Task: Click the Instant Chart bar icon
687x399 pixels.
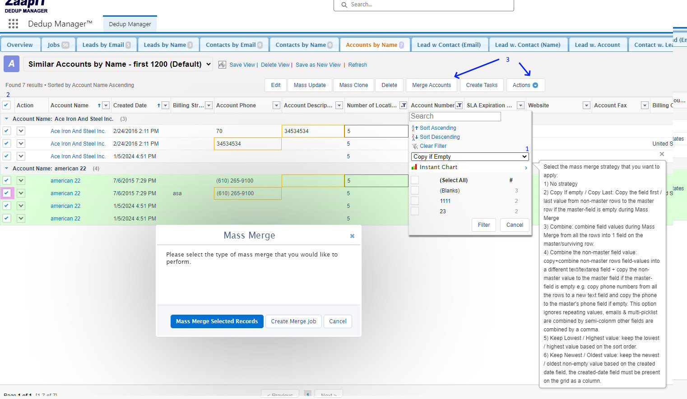Action: 414,167
